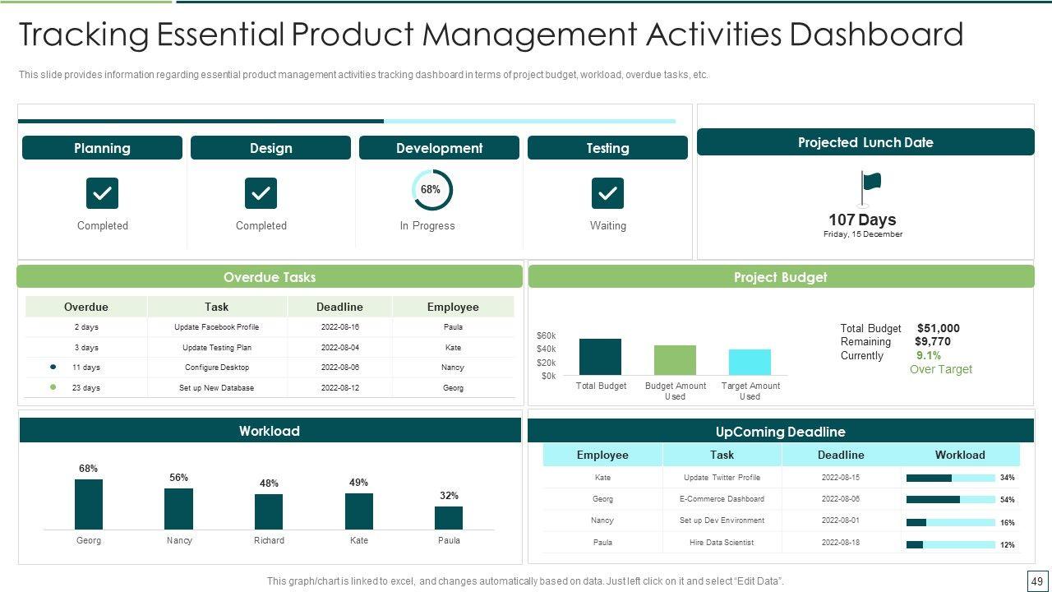Click the Testing checkmark box
1052x592 pixels.
607,193
